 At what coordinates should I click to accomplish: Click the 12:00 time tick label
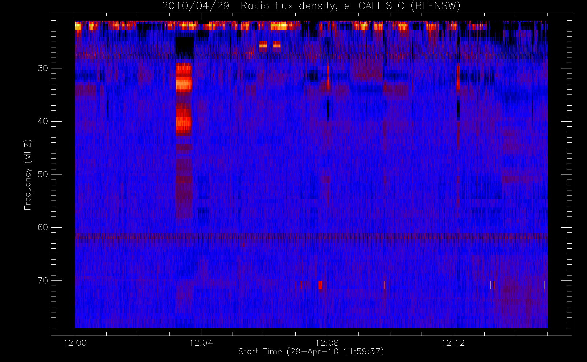[75, 343]
